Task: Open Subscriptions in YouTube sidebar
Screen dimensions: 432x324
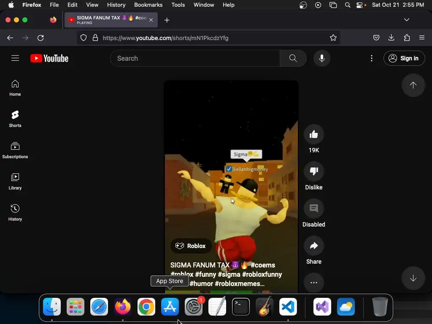Action: (x=15, y=151)
